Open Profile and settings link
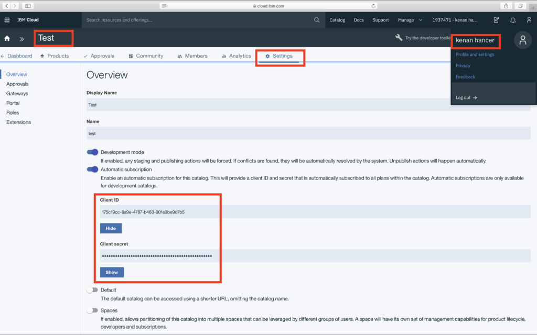This screenshot has width=537, height=335. [475, 54]
